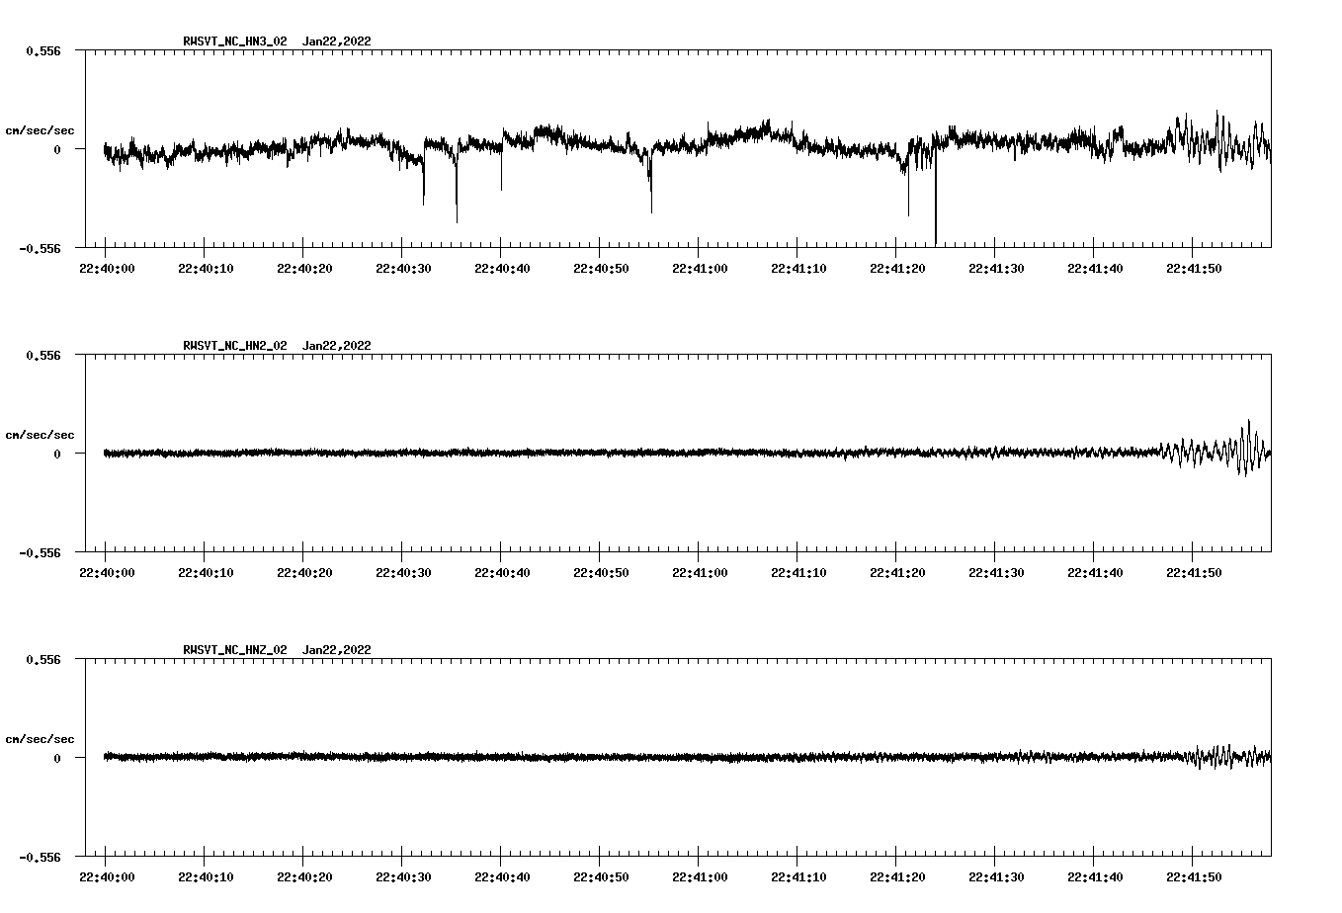Click the Jan22,2022 date above HNZ plot

(x=337, y=650)
